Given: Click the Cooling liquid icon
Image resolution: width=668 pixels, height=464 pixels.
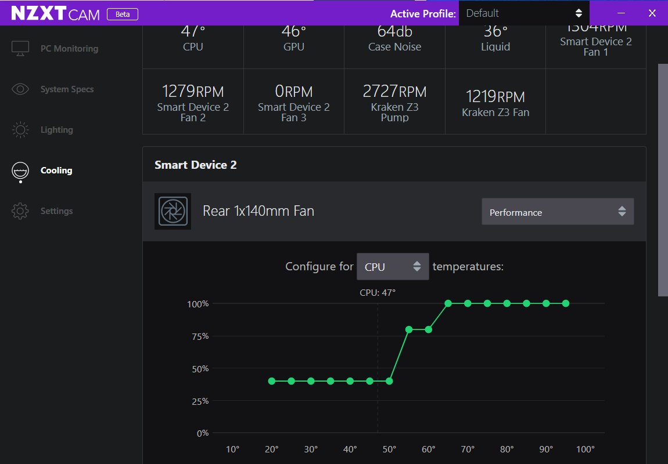Looking at the screenshot, I should click(20, 172).
